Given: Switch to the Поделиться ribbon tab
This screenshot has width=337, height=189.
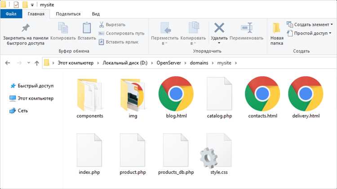Looking at the screenshot, I should pyautogui.click(x=68, y=14).
